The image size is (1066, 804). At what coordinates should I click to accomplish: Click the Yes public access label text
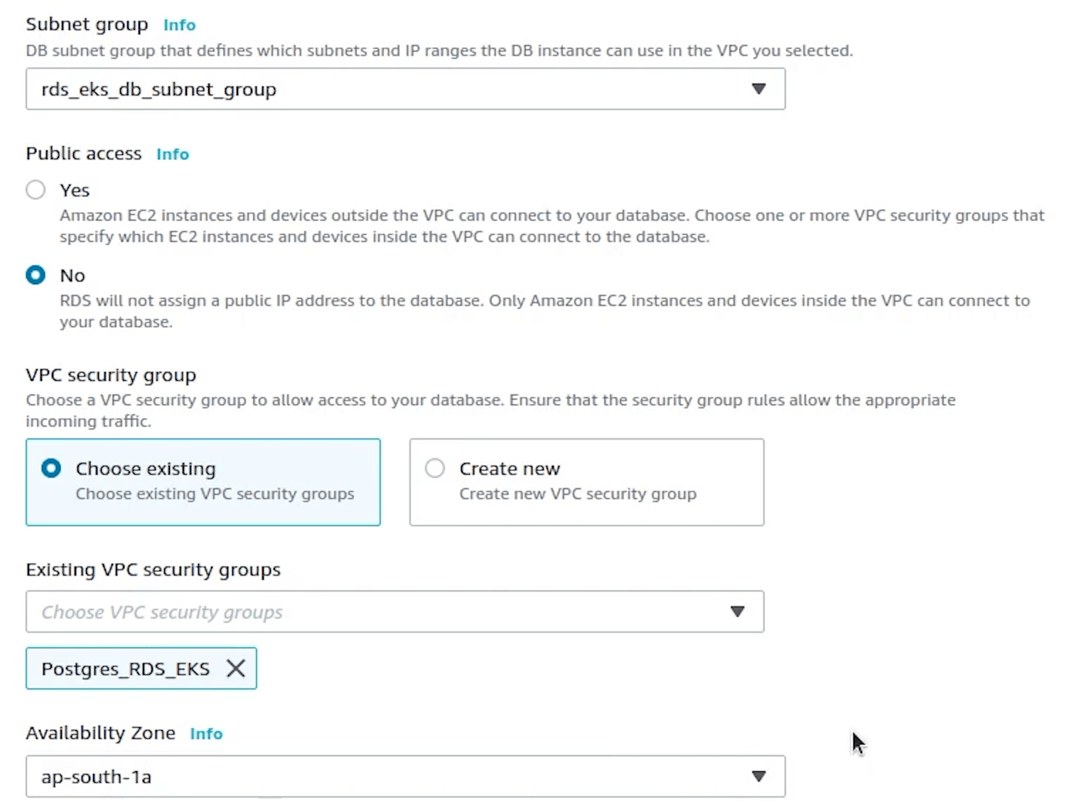pyautogui.click(x=75, y=190)
